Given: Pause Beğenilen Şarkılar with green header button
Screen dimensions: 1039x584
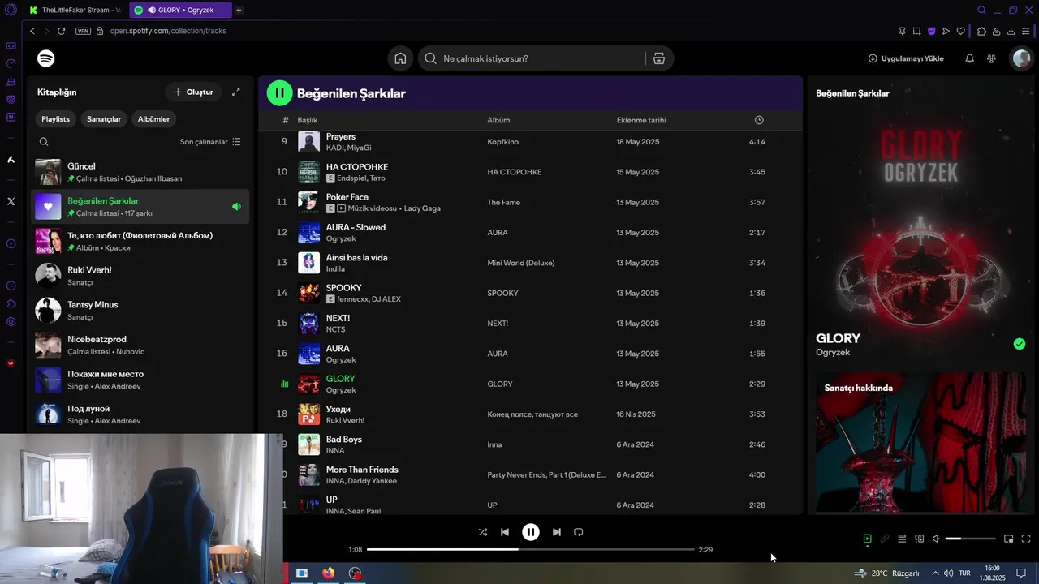Looking at the screenshot, I should pos(279,93).
